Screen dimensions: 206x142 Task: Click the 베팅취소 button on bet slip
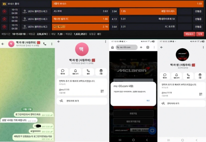[190, 34]
